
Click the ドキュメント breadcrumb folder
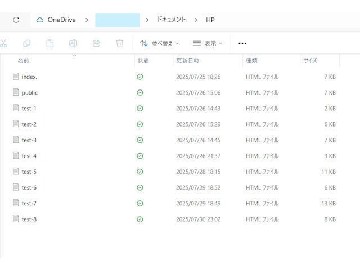coord(171,20)
